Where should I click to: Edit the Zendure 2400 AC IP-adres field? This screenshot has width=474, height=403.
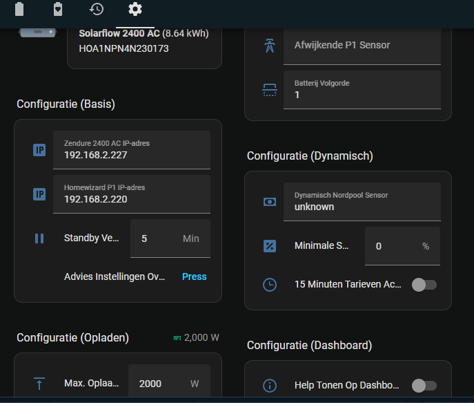[131, 150]
